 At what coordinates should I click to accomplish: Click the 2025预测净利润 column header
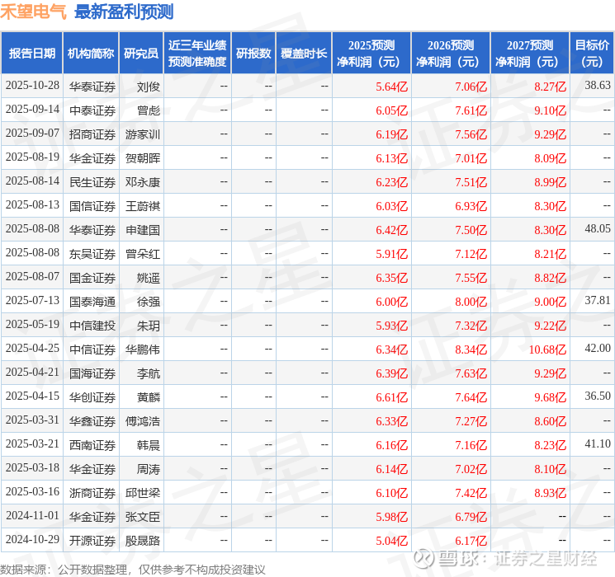pos(371,54)
